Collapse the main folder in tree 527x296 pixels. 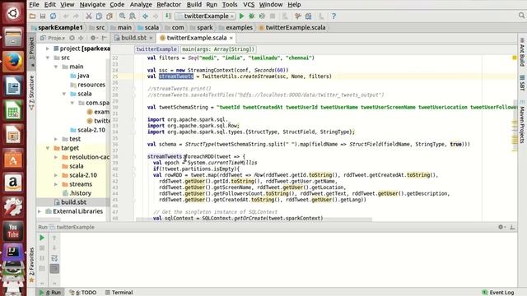point(56,67)
